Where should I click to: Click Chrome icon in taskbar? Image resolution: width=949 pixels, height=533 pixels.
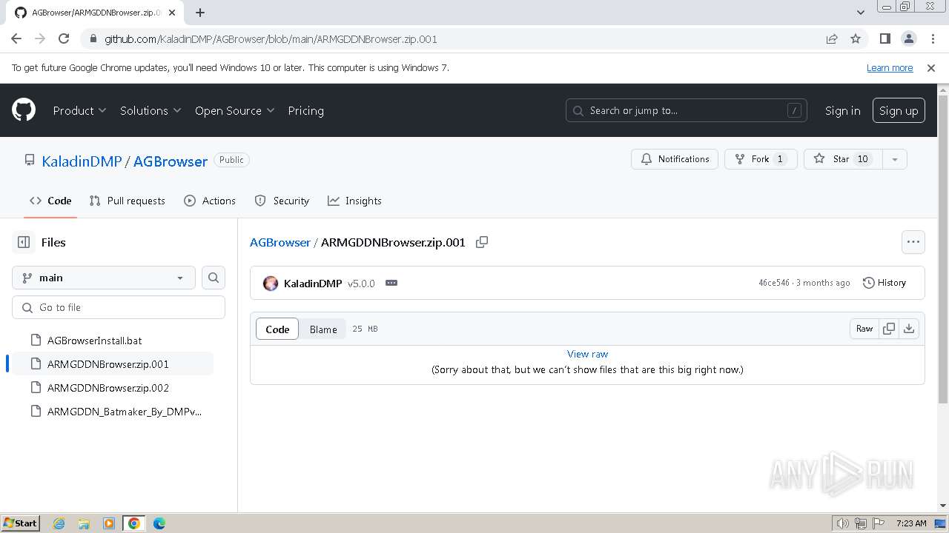tap(134, 523)
